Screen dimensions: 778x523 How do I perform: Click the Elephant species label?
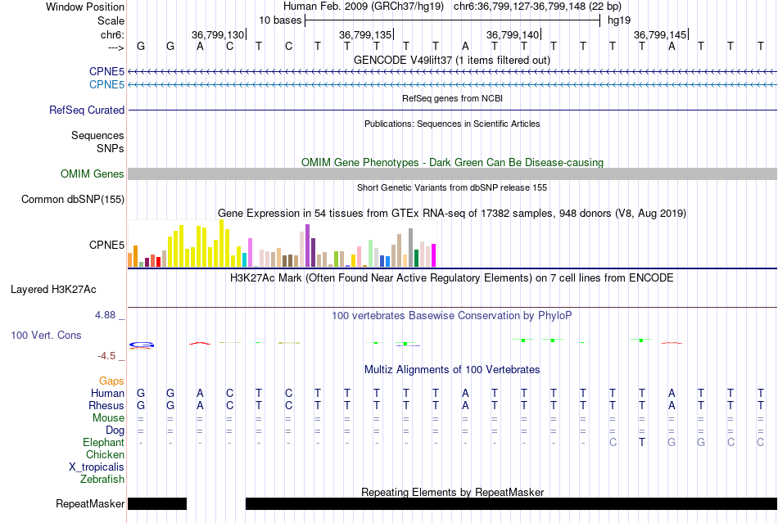tap(103, 442)
